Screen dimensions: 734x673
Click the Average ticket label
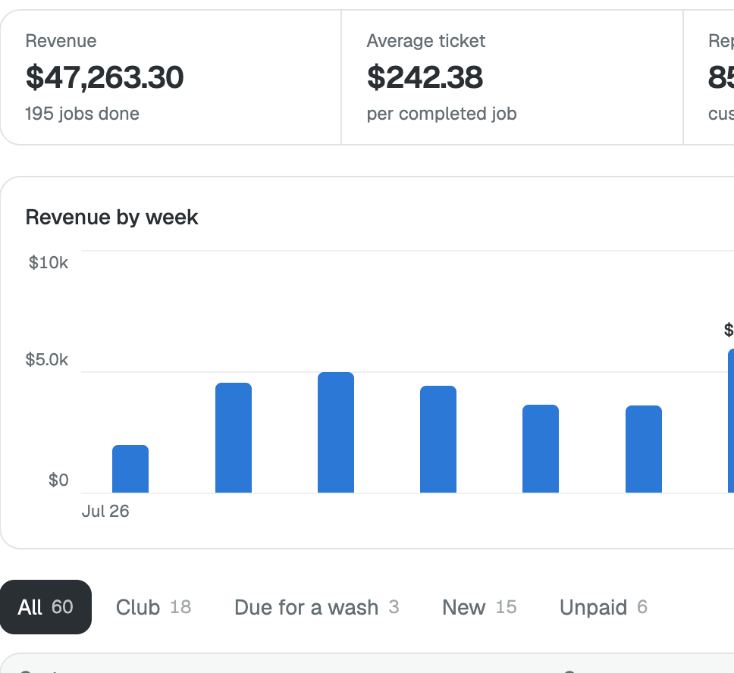426,41
